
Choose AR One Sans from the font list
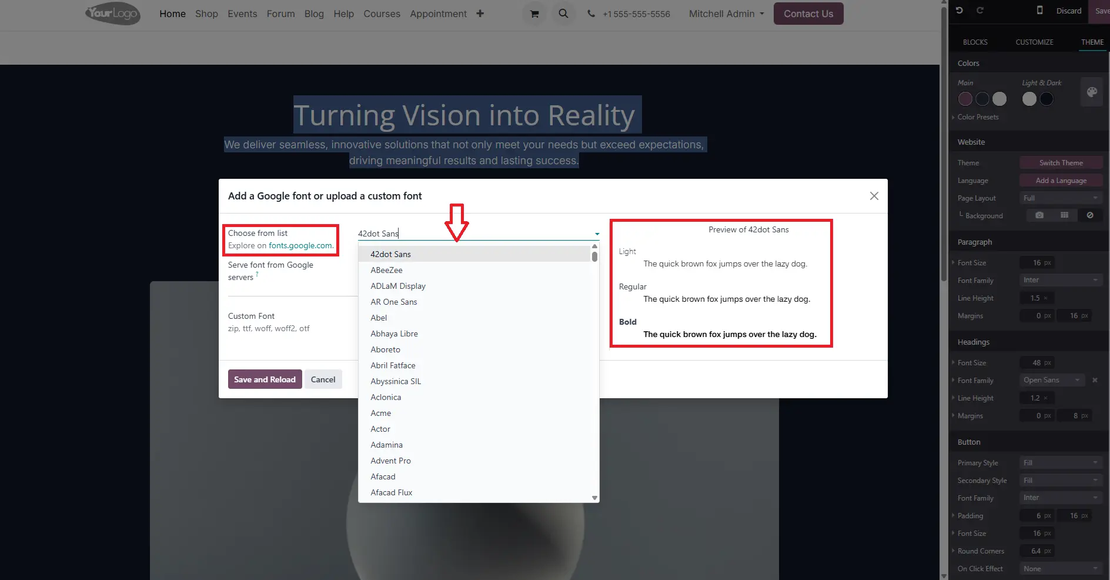(x=474, y=302)
